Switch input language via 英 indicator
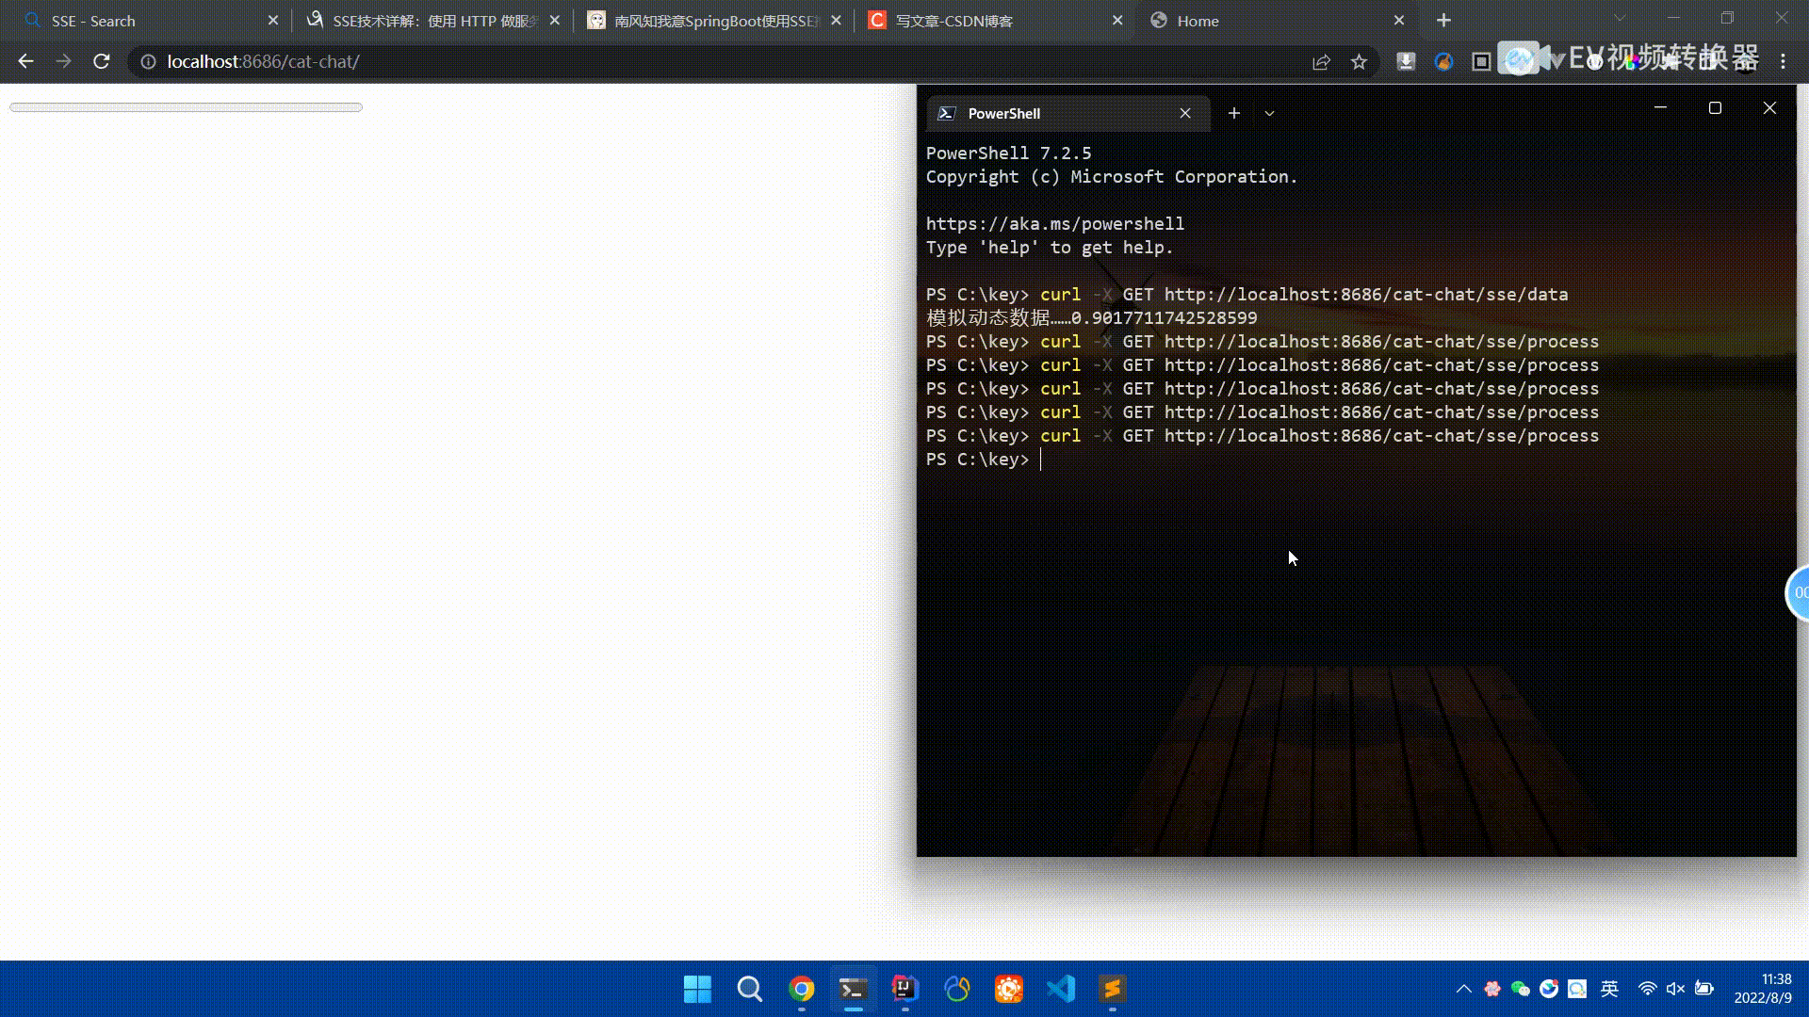 (x=1609, y=989)
